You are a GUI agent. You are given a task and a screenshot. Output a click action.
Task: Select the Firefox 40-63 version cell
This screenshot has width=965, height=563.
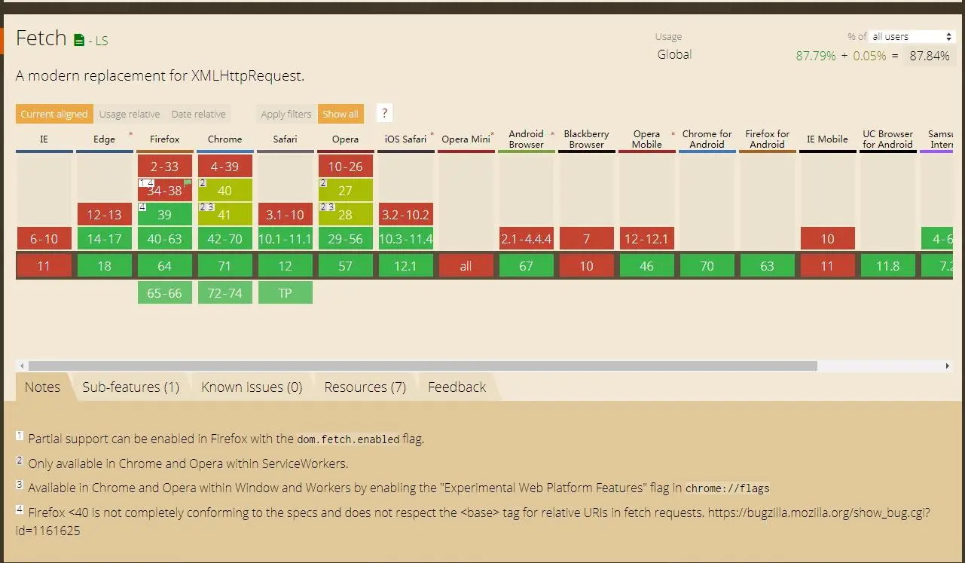click(164, 239)
